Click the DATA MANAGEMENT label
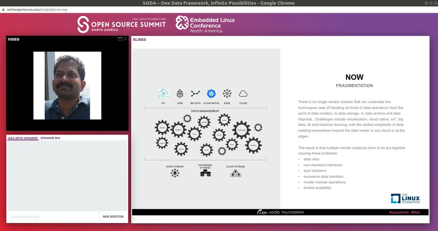The width and height of the screenshot is (438, 231). (x=205, y=111)
